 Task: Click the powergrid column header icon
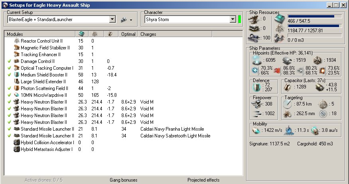(95, 34)
